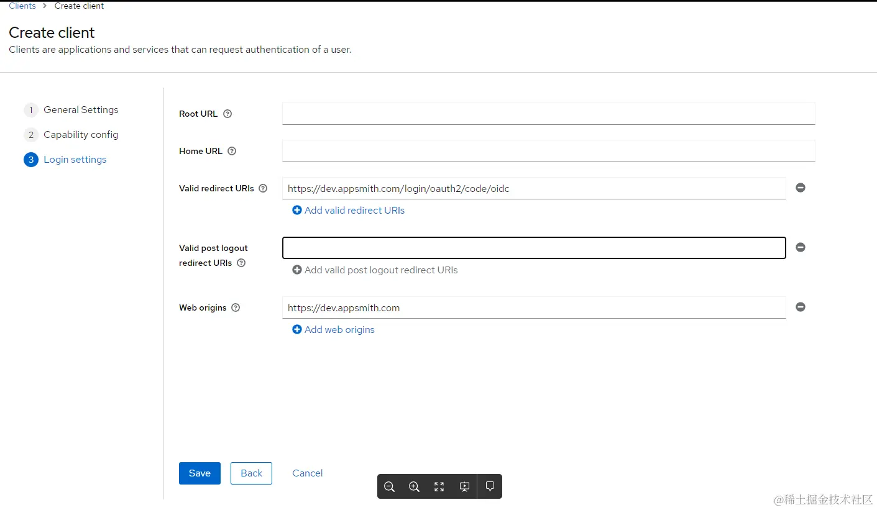Viewport: 877px width, 510px height.
Task: Start presentation mode from toolbar
Action: click(x=464, y=487)
